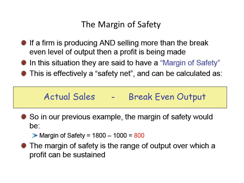Click the red result value 800
244x183 pixels.
[x=139, y=135]
